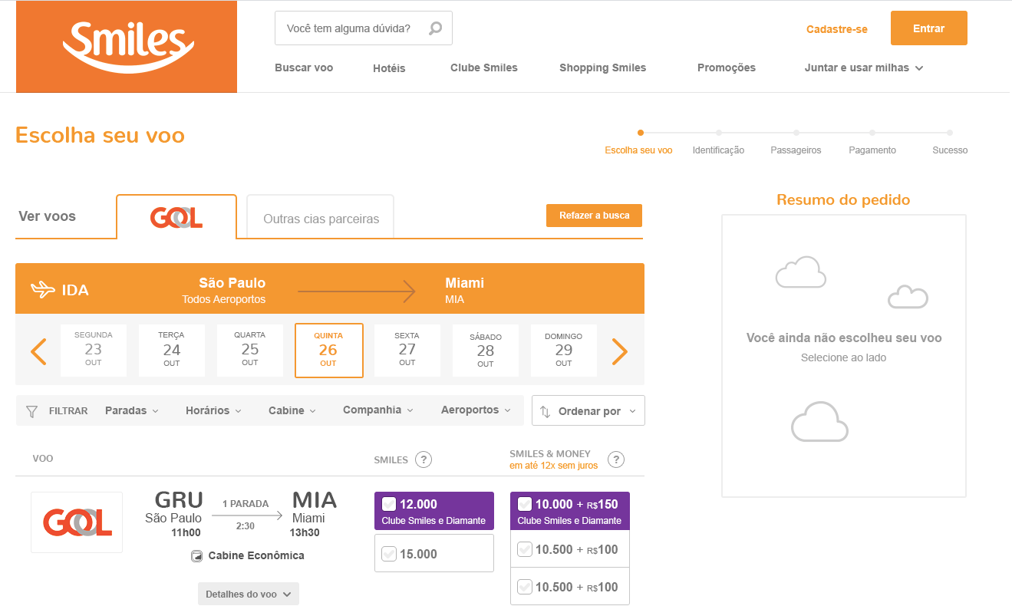Click the economy cabin seat icon

click(x=196, y=556)
